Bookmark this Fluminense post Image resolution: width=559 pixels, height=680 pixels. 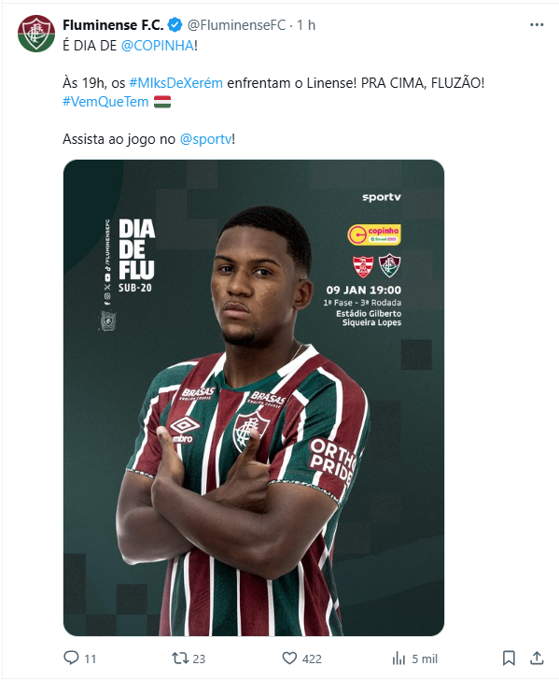pos(509,658)
